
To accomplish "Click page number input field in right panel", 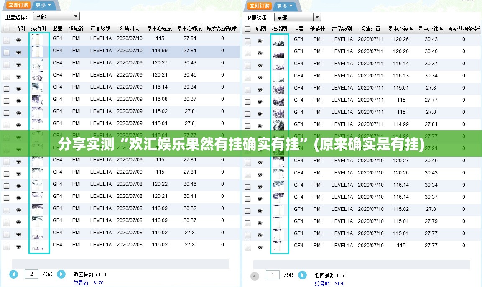I will tap(273, 275).
